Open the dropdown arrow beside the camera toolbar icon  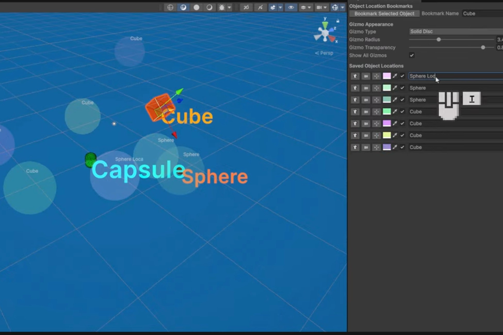[x=325, y=7]
